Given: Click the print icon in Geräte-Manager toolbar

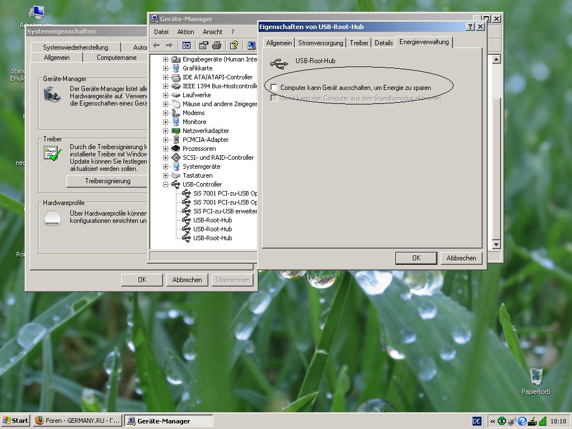Looking at the screenshot, I should pyautogui.click(x=217, y=45).
